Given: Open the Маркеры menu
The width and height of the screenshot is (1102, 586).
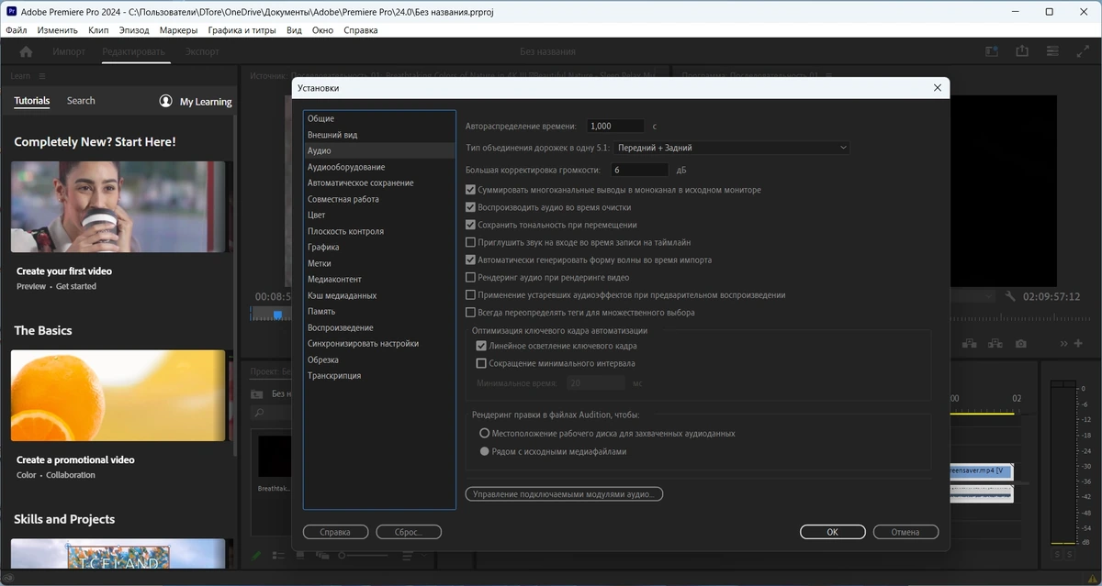Looking at the screenshot, I should click(178, 30).
